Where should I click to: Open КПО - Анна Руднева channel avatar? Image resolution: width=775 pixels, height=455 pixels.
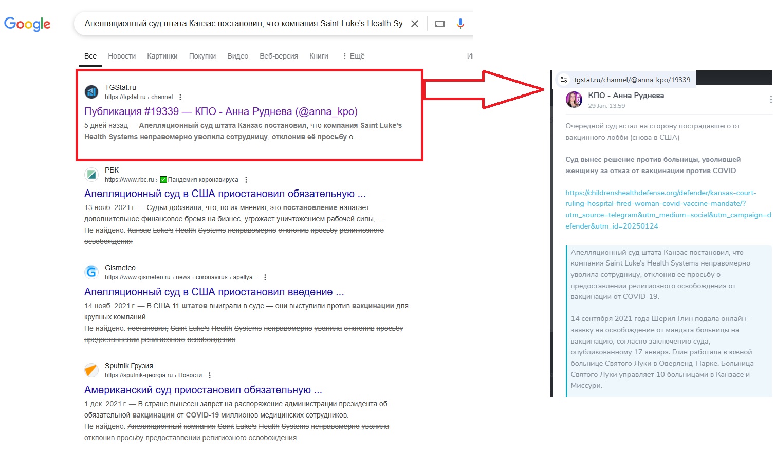click(x=574, y=100)
